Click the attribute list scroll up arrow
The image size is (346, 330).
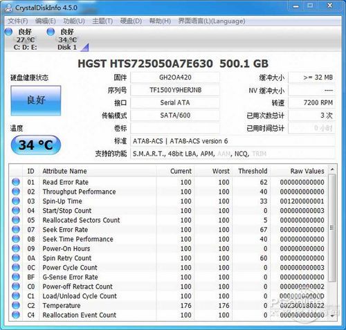(x=332, y=169)
